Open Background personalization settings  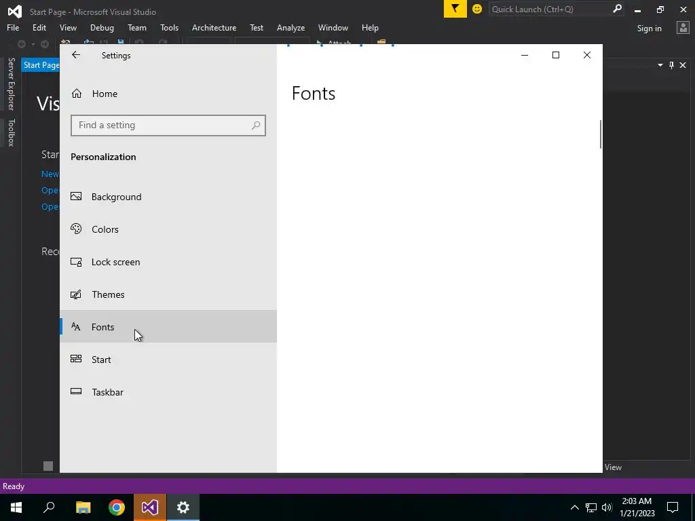(168, 197)
